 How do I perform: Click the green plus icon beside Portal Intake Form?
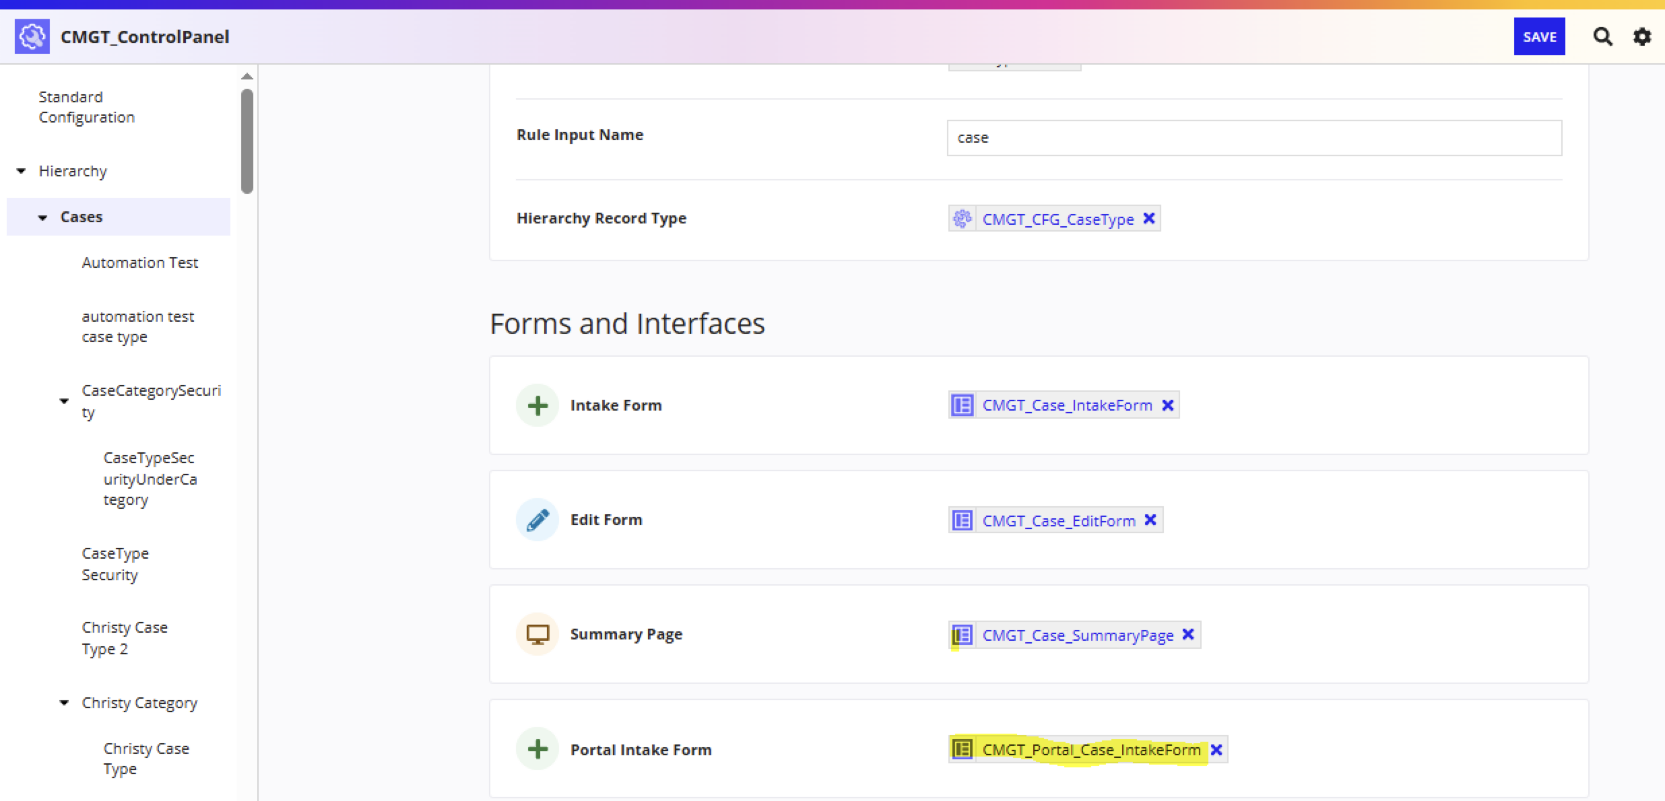click(537, 748)
